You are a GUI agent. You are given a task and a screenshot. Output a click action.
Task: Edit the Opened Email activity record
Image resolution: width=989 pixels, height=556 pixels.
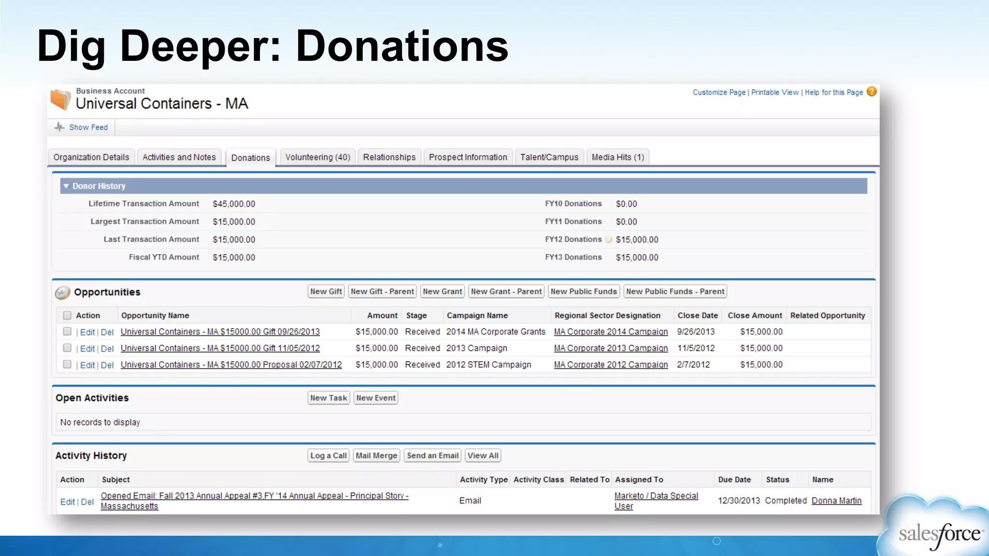pyautogui.click(x=68, y=502)
